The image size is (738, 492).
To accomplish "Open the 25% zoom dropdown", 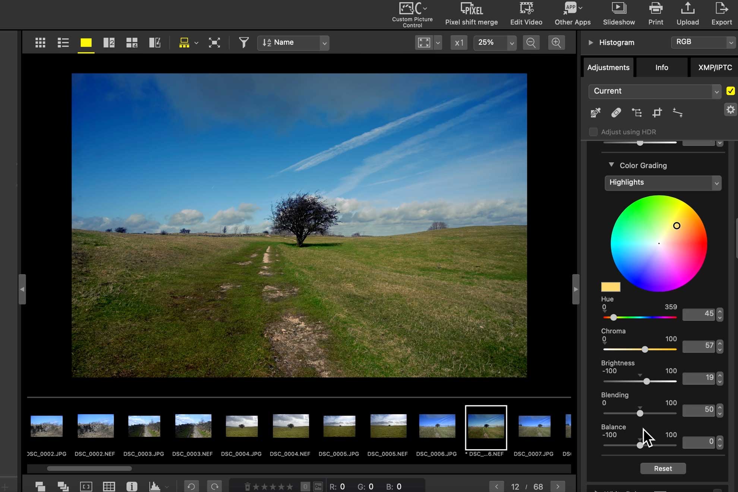I will (x=512, y=43).
